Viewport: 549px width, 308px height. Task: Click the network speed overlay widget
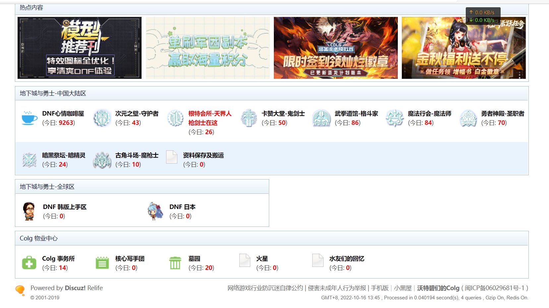[483, 16]
